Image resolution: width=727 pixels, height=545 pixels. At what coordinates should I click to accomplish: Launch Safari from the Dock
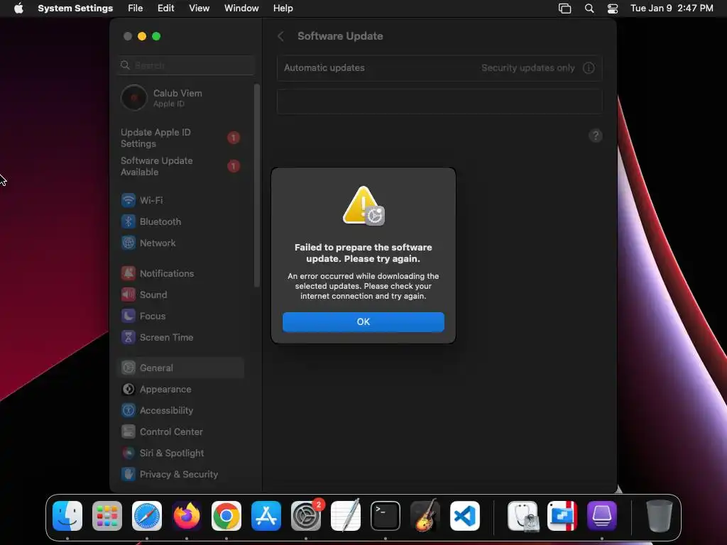point(147,516)
